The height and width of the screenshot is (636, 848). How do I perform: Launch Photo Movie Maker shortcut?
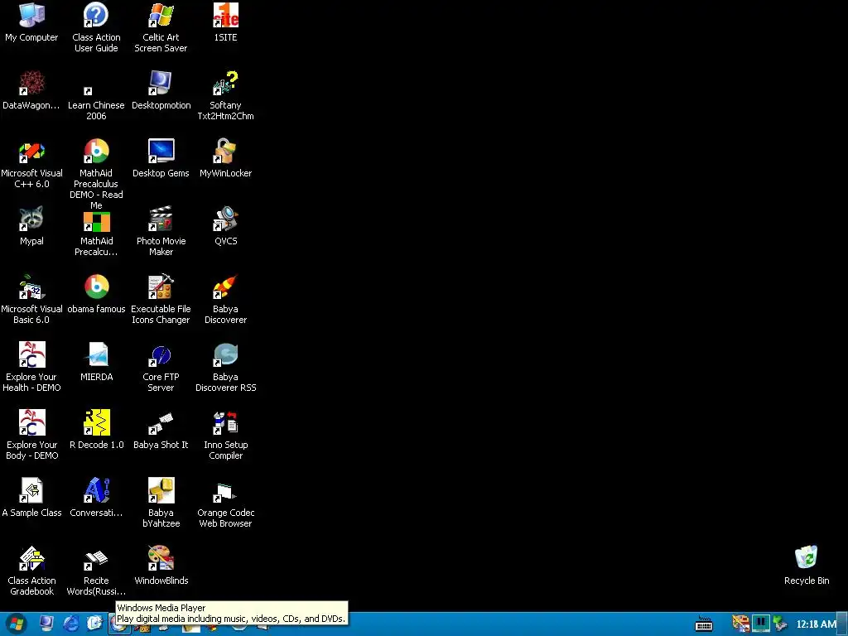point(161,219)
